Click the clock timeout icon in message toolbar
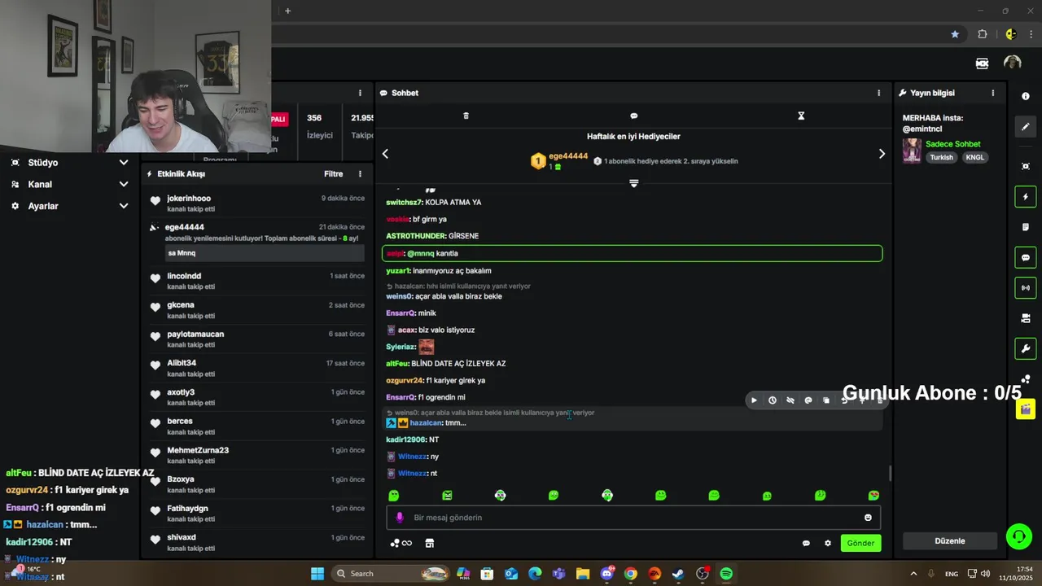This screenshot has width=1042, height=586. (772, 400)
